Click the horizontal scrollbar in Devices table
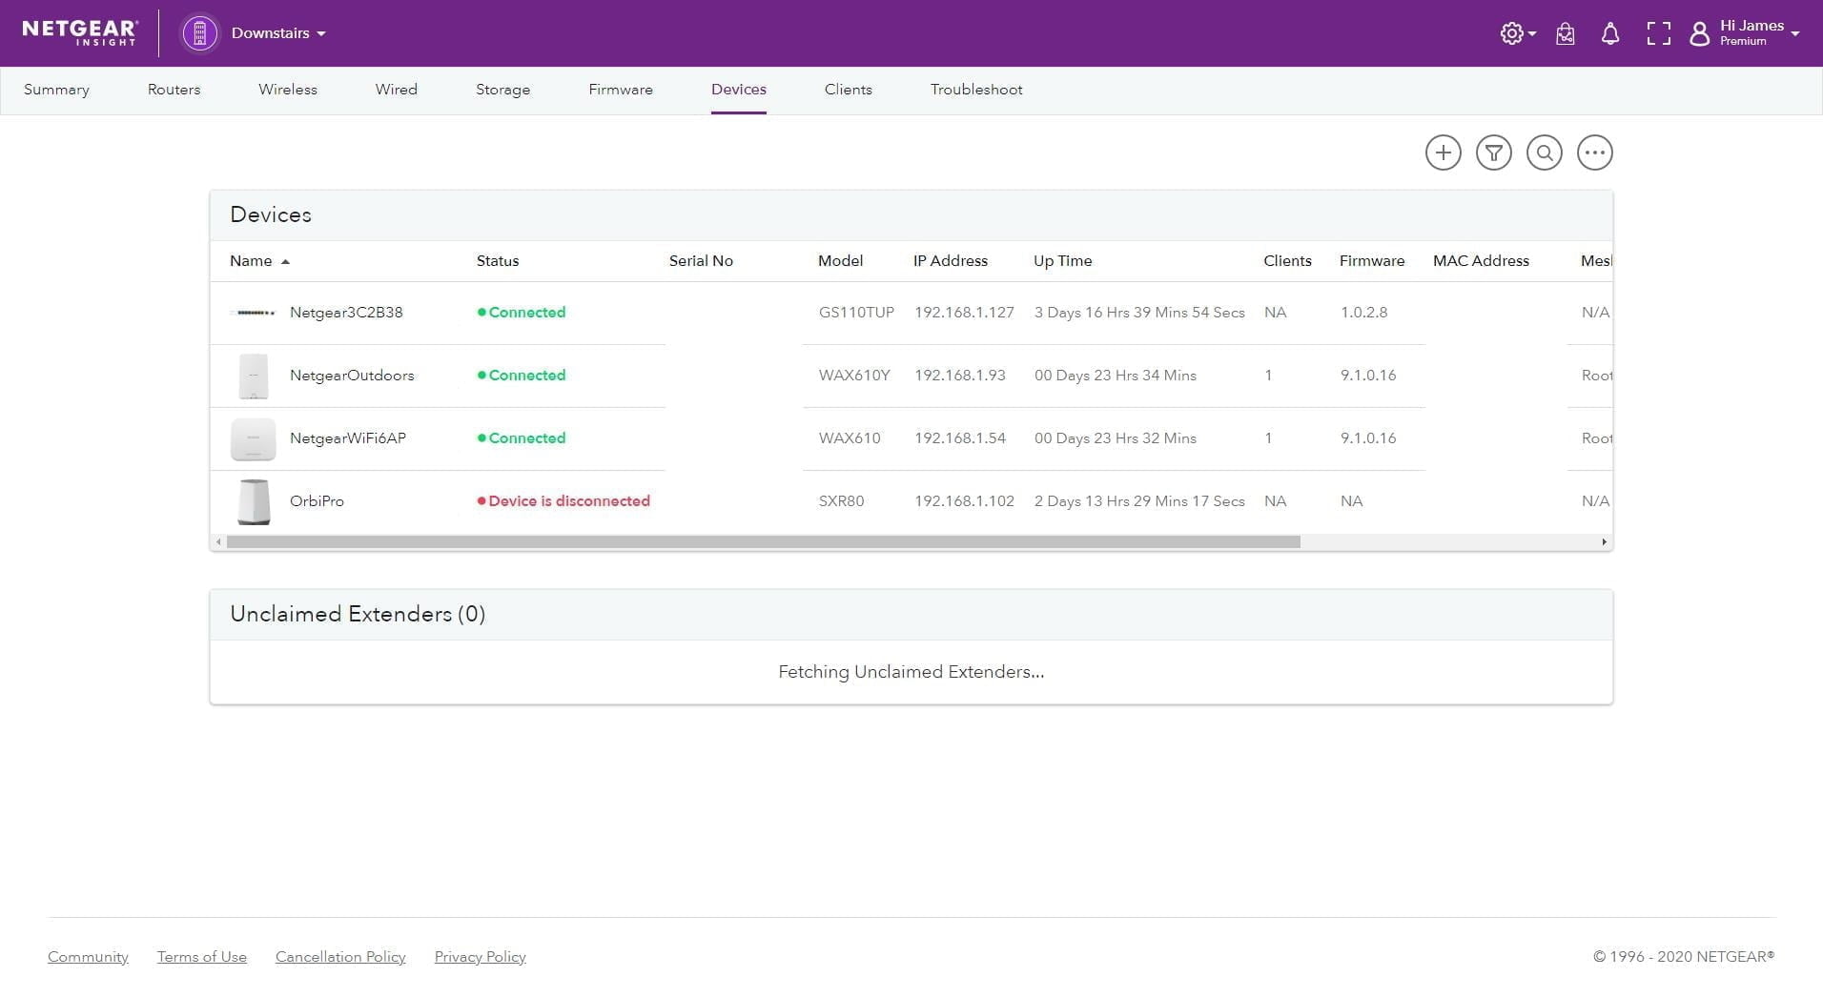The image size is (1823, 997). (x=763, y=542)
